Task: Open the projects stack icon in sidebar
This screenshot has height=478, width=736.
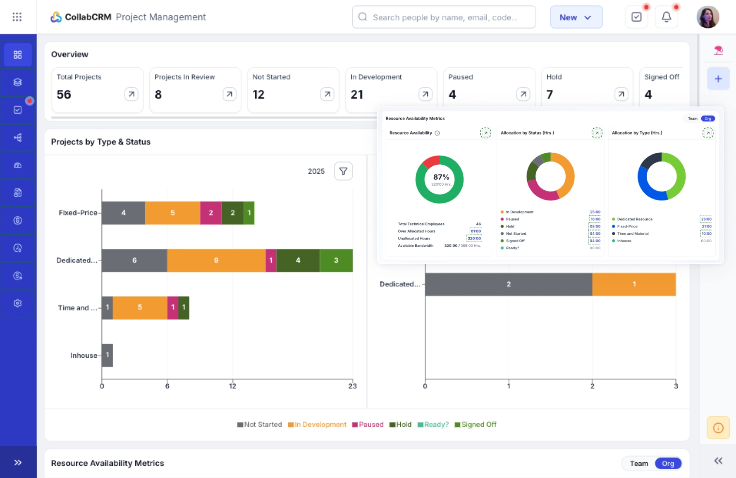Action: click(x=18, y=82)
